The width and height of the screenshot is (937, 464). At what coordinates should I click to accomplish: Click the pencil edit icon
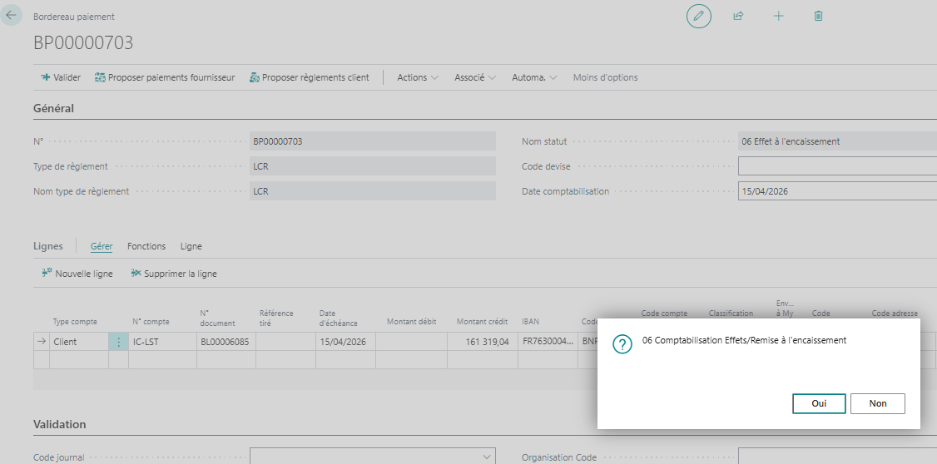coord(698,16)
